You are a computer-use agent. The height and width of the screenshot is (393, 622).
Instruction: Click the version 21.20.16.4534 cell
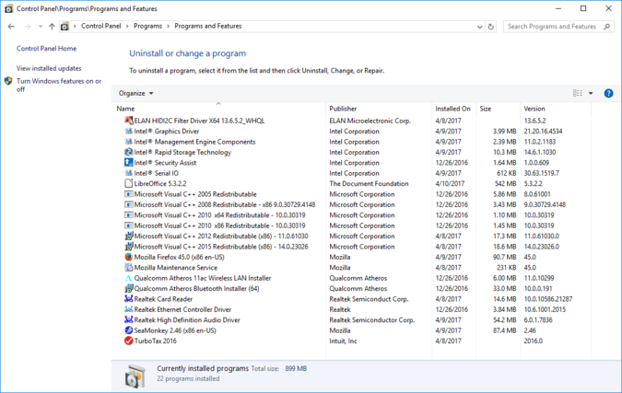point(543,131)
